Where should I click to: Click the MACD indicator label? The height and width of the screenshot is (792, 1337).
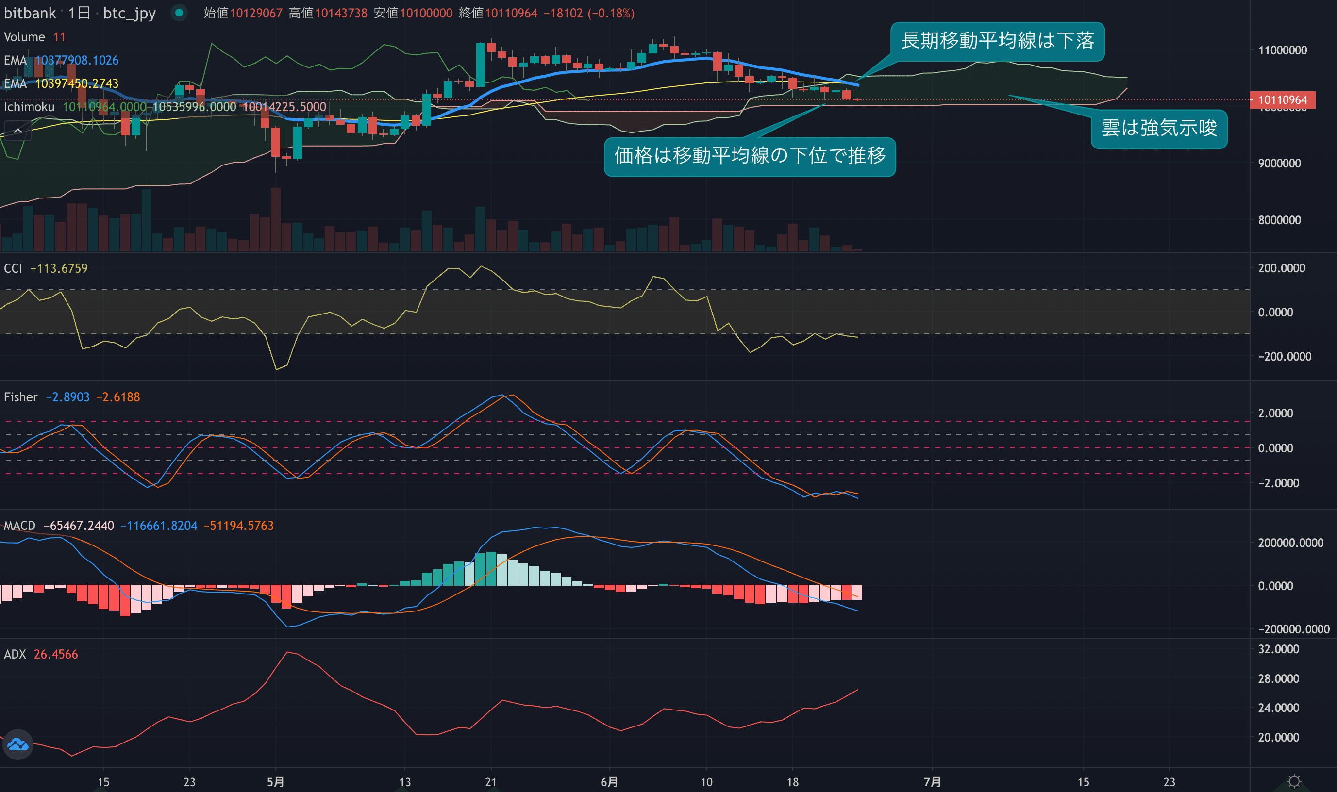coord(19,525)
